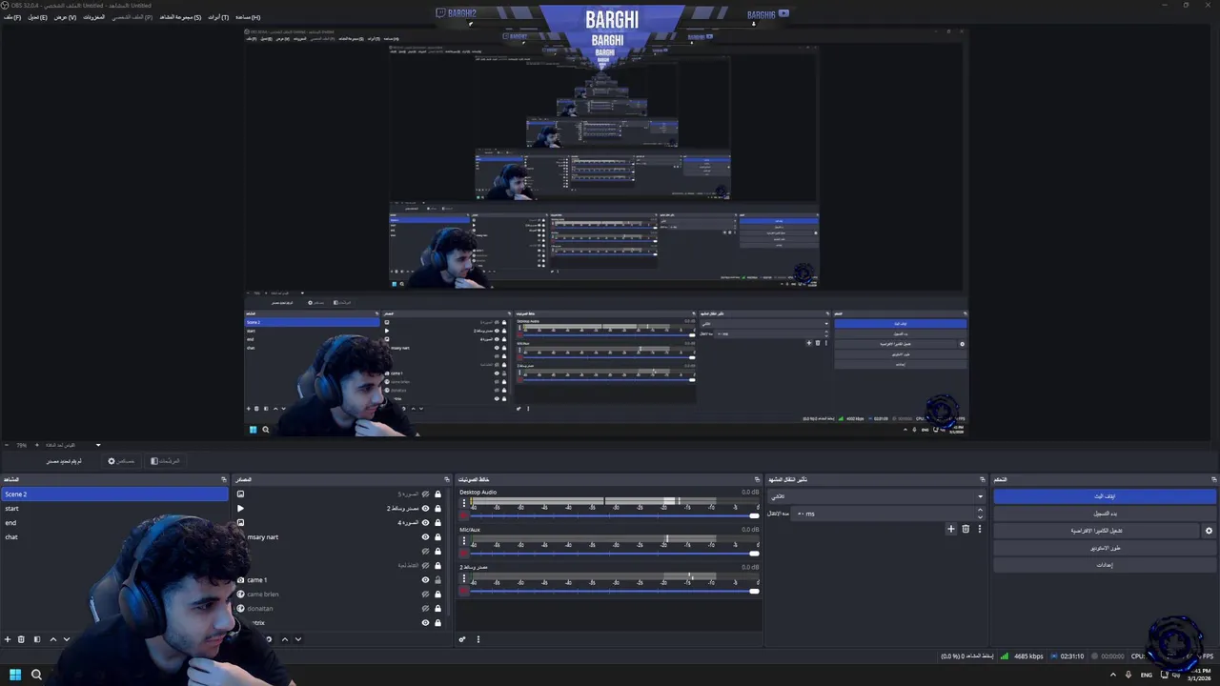
Task: Lock the came 1 source
Action: pos(438,579)
